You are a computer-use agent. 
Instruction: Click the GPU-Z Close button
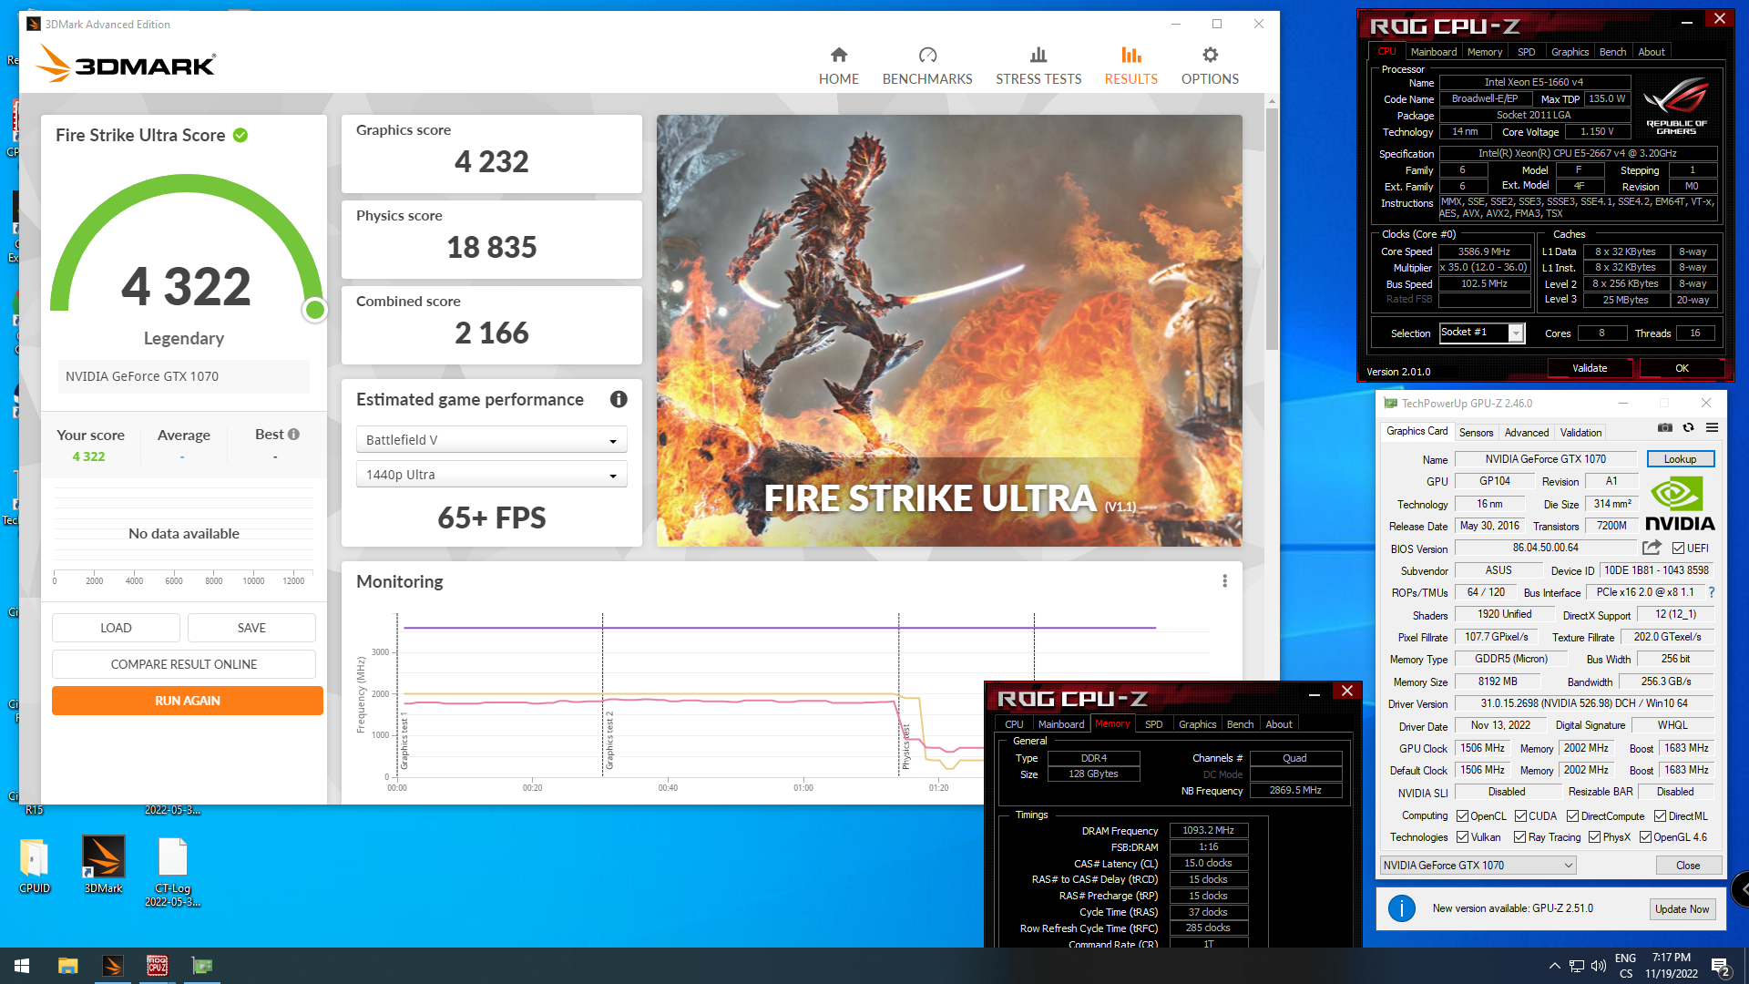1688,866
